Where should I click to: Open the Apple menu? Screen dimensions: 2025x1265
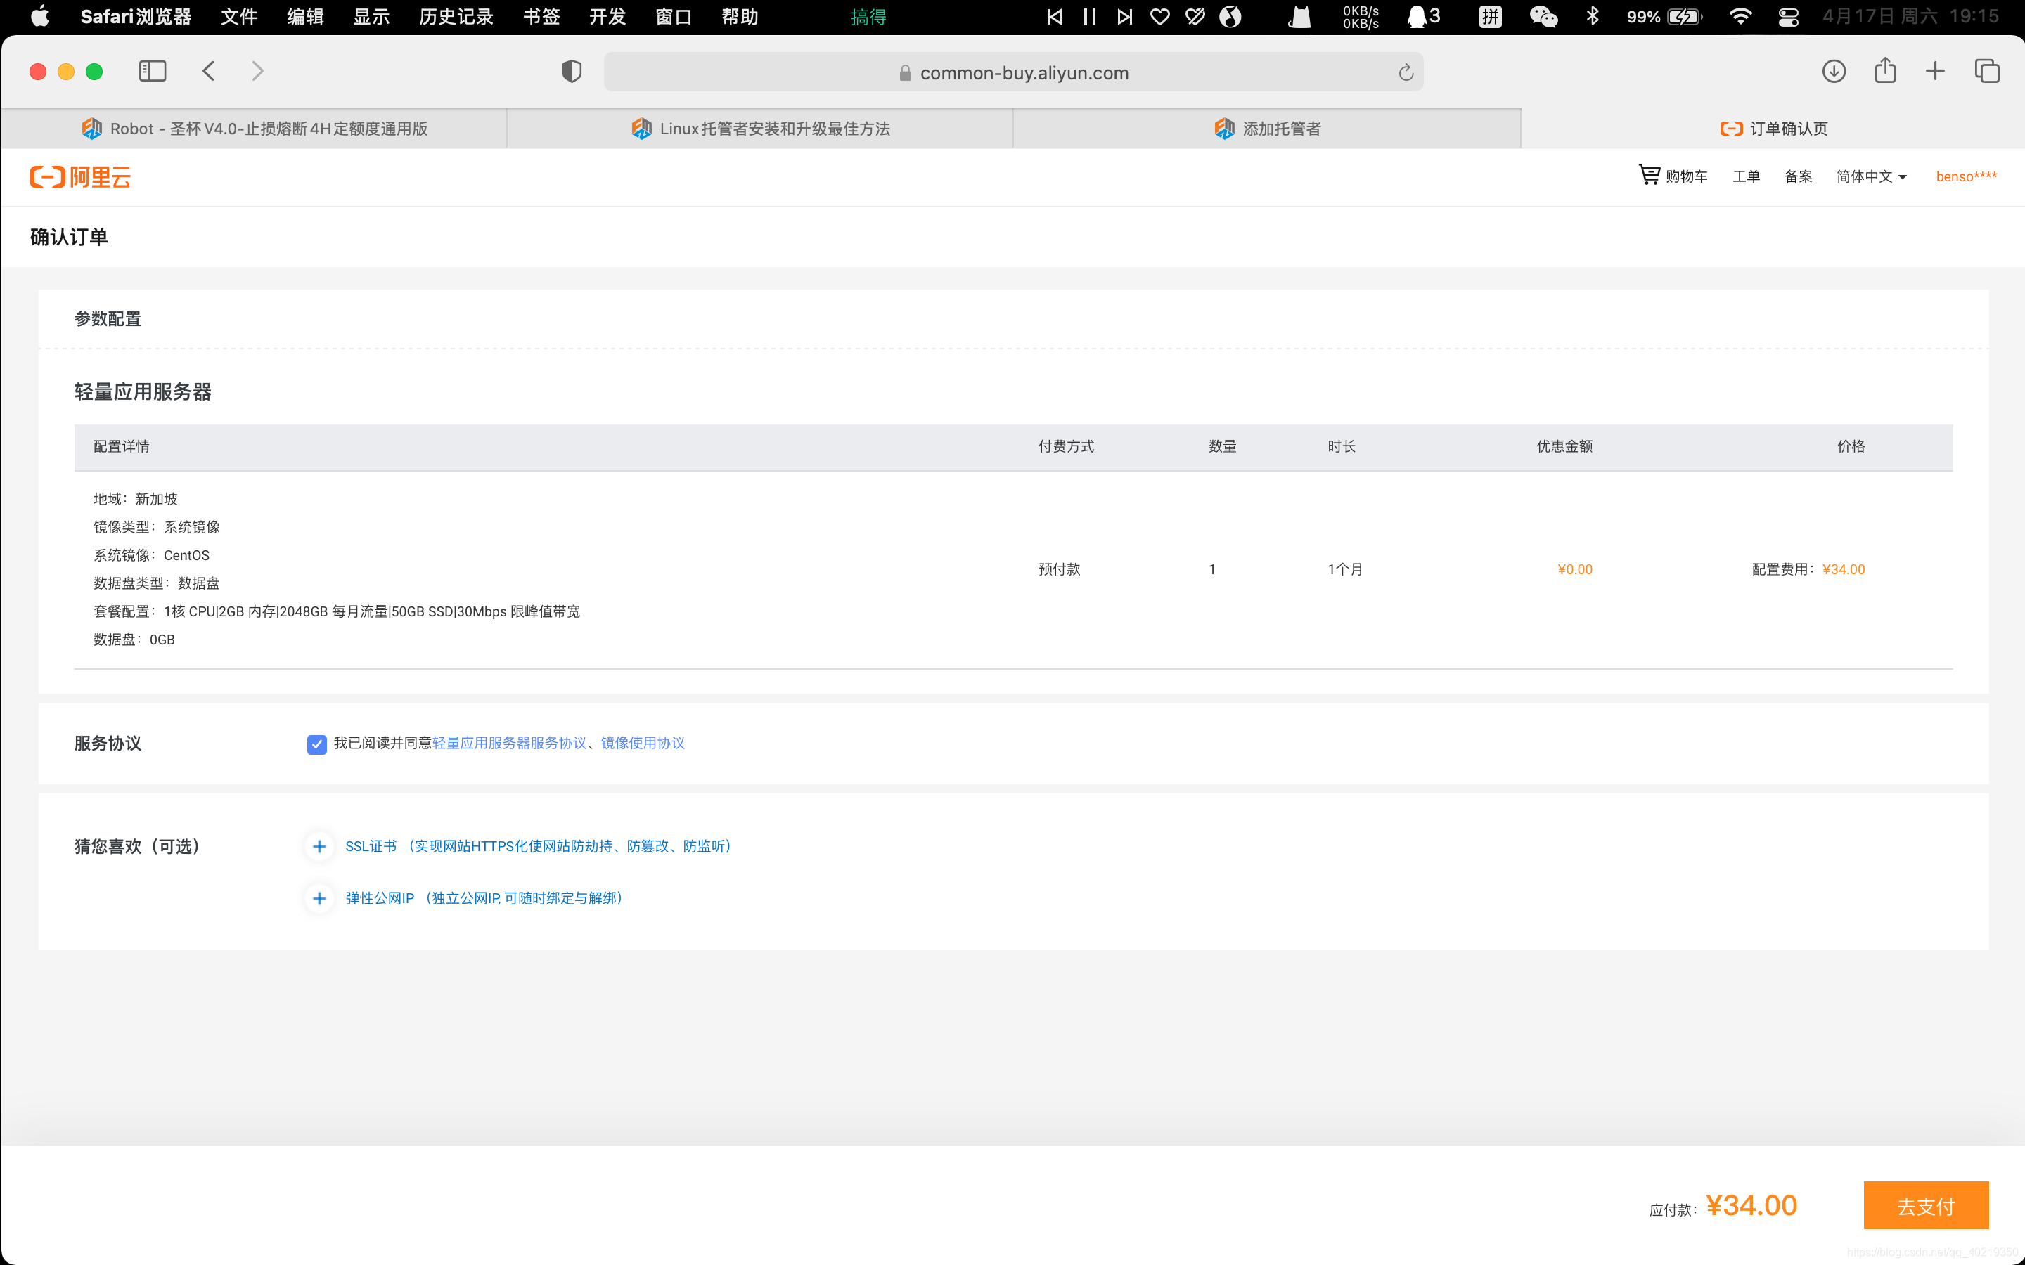pos(39,16)
